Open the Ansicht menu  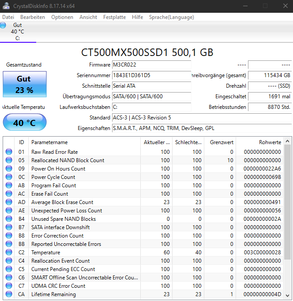tap(88, 17)
